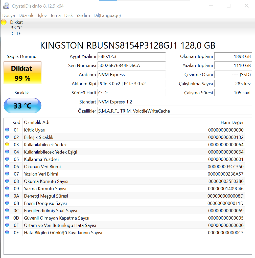Click the status dot for Okunan Veri Birimi

click(x=7, y=166)
